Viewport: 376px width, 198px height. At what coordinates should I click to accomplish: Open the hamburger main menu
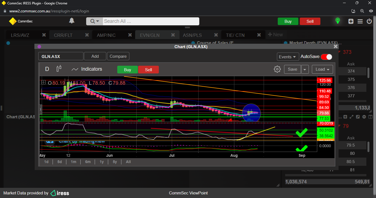360,21
